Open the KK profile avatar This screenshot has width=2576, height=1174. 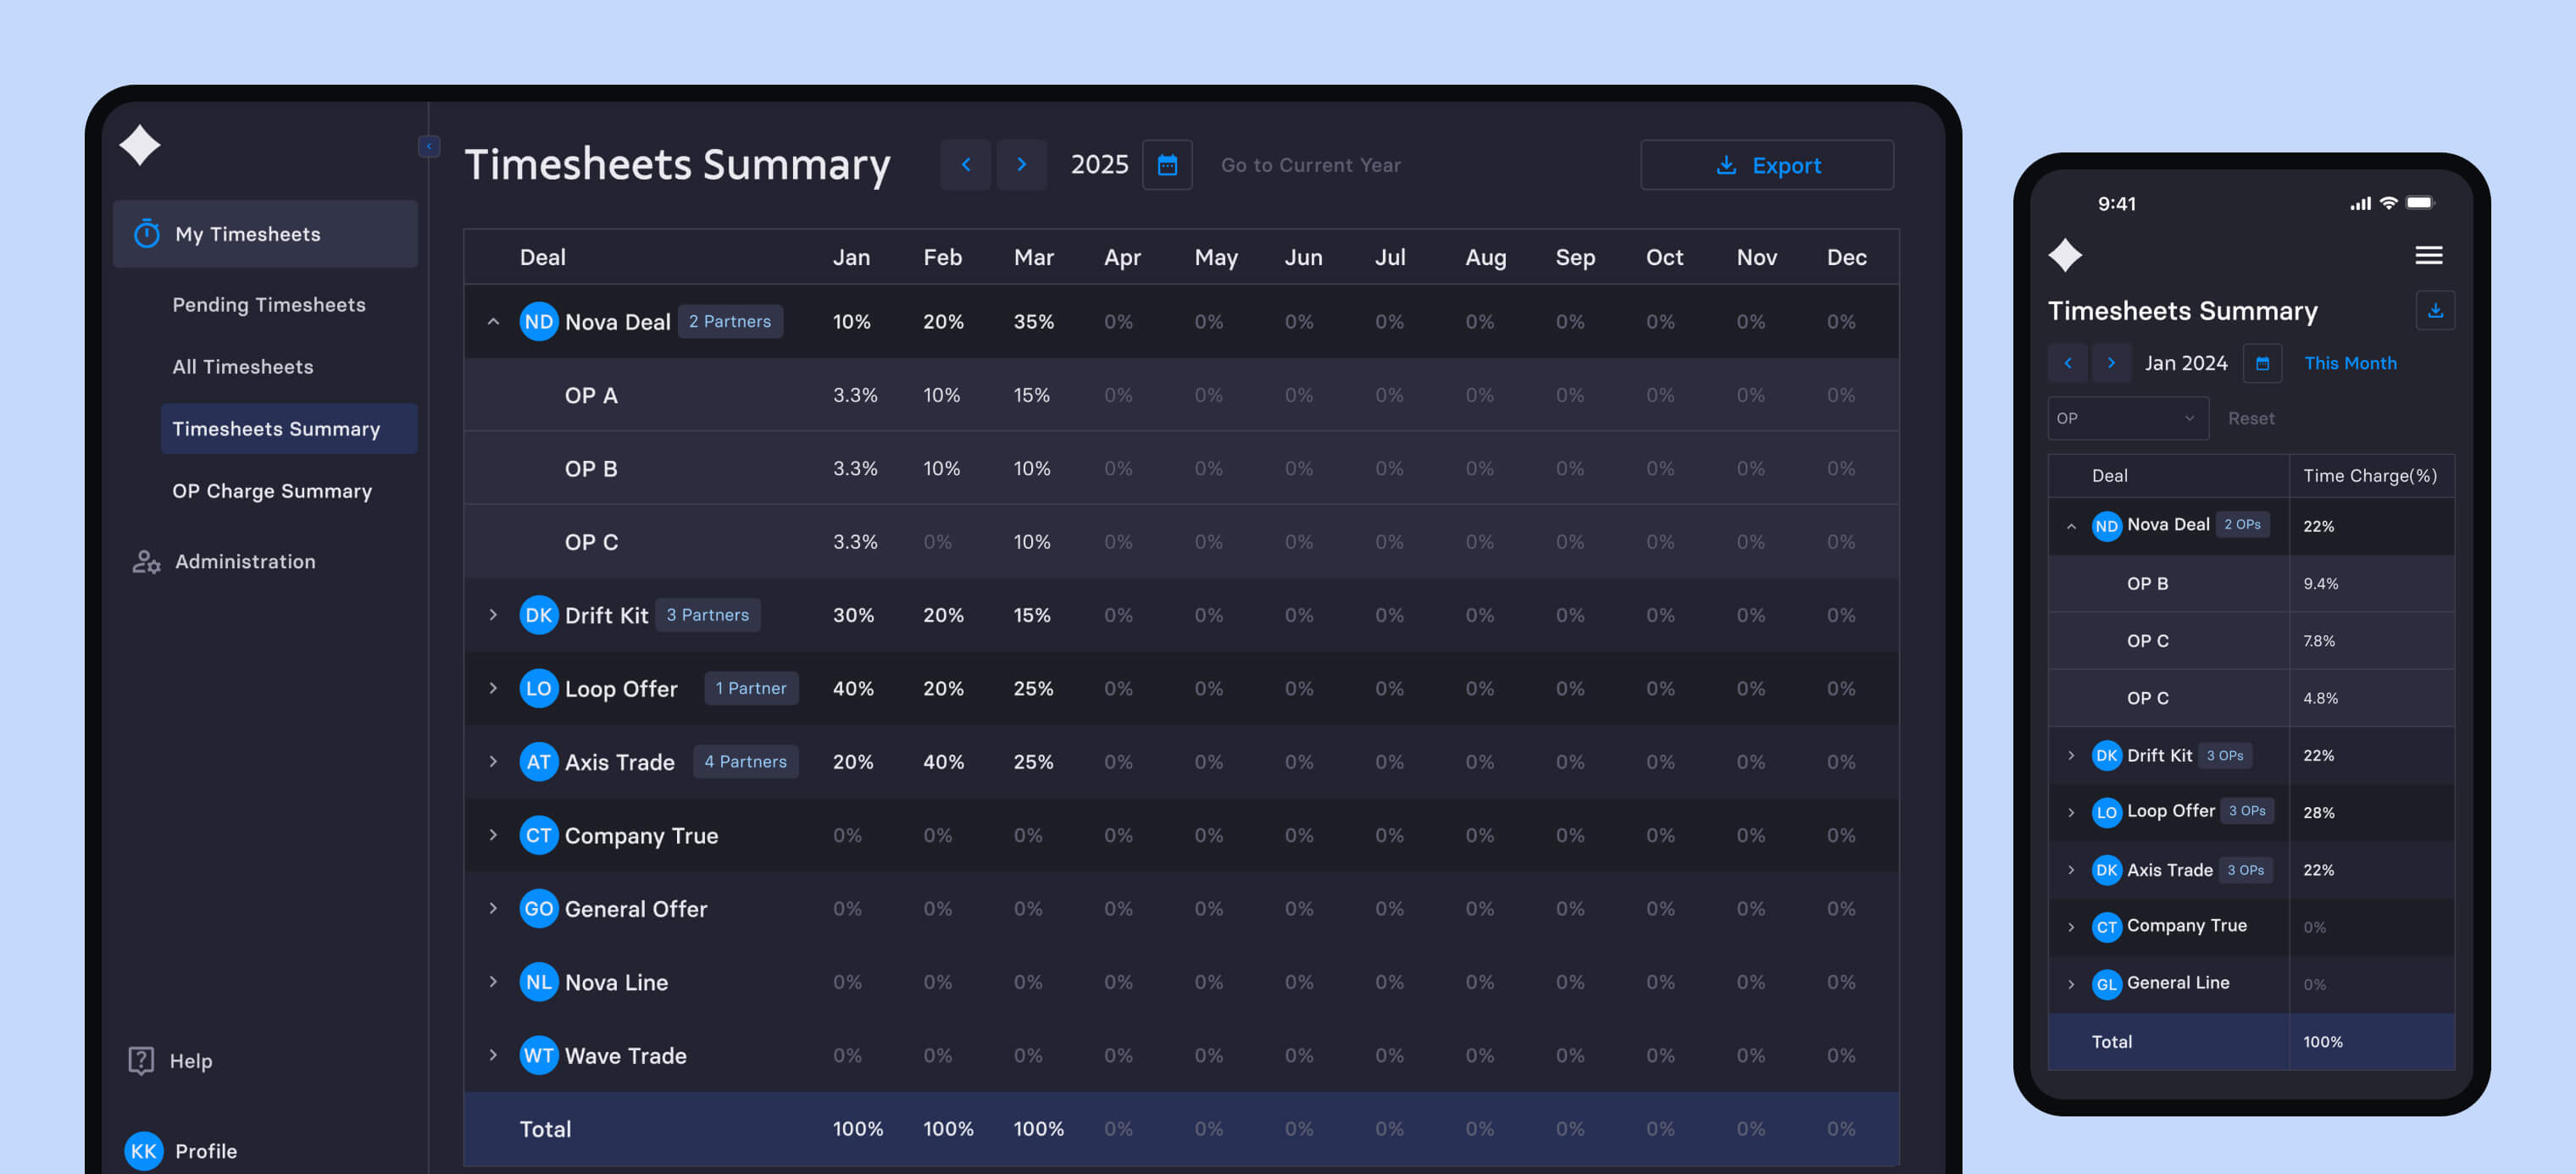tap(143, 1150)
